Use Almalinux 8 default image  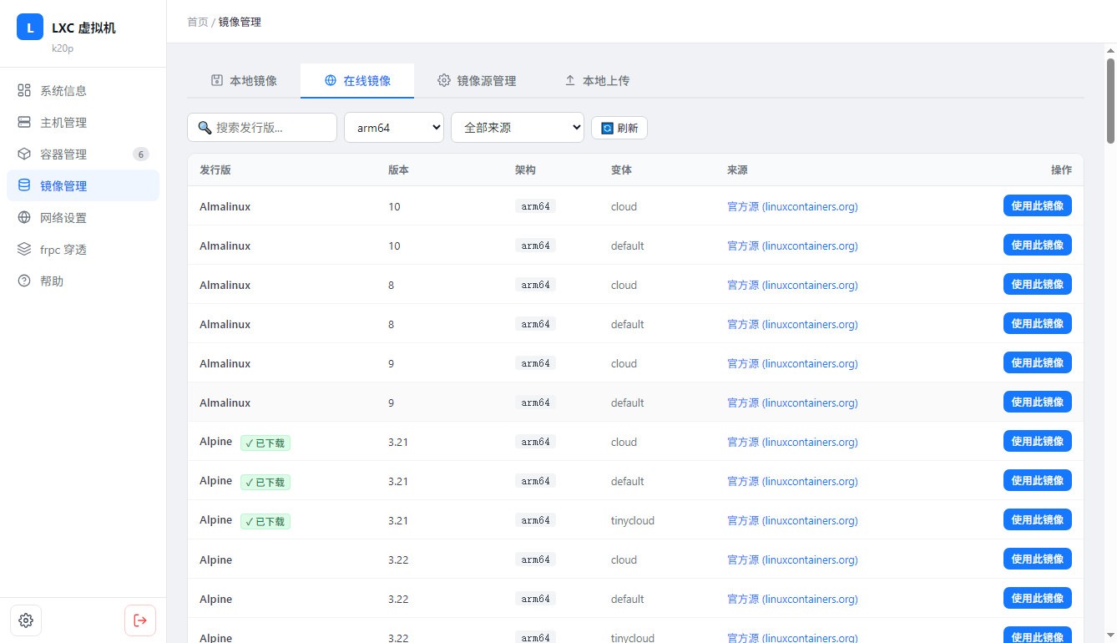click(1037, 323)
